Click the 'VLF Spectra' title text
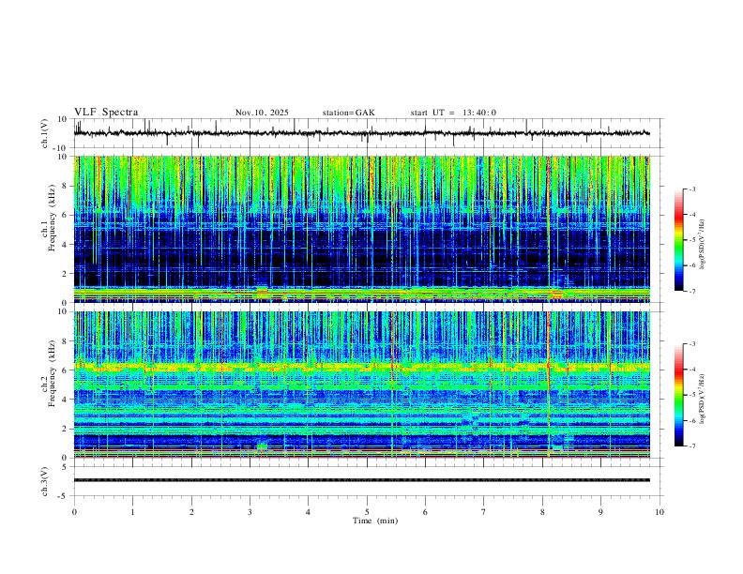 coord(106,113)
